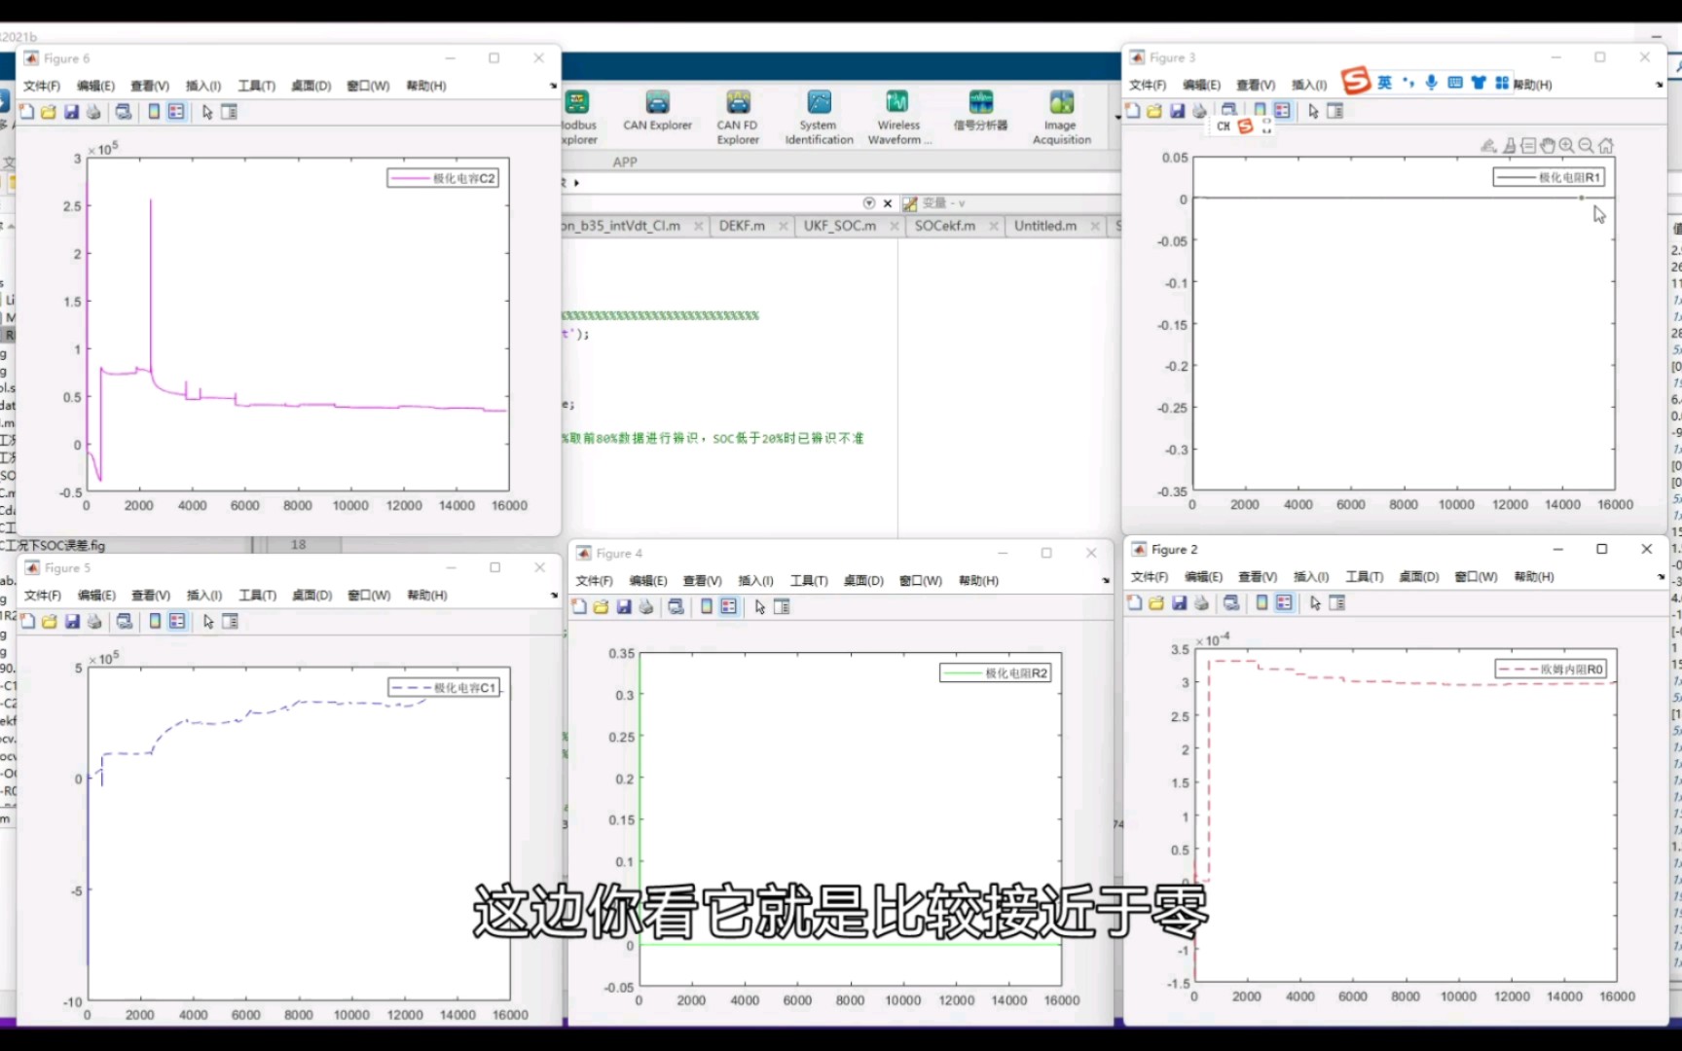
Task: Save Figure 4 using the floppy disk icon
Action: [624, 606]
